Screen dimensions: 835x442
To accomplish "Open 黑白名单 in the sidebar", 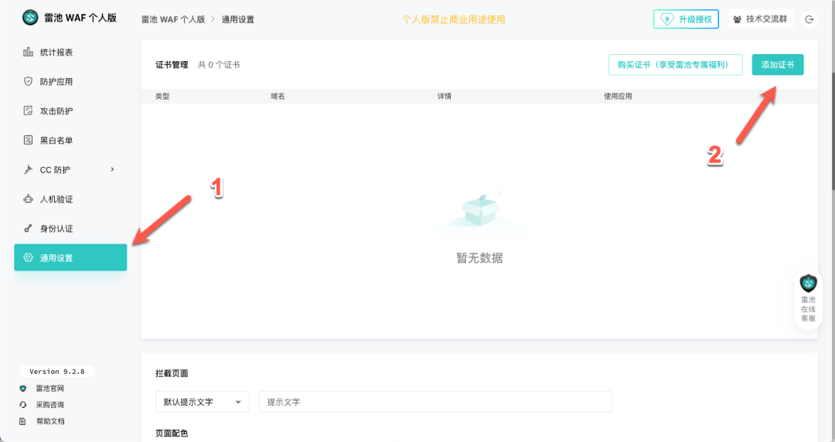I will (x=70, y=140).
